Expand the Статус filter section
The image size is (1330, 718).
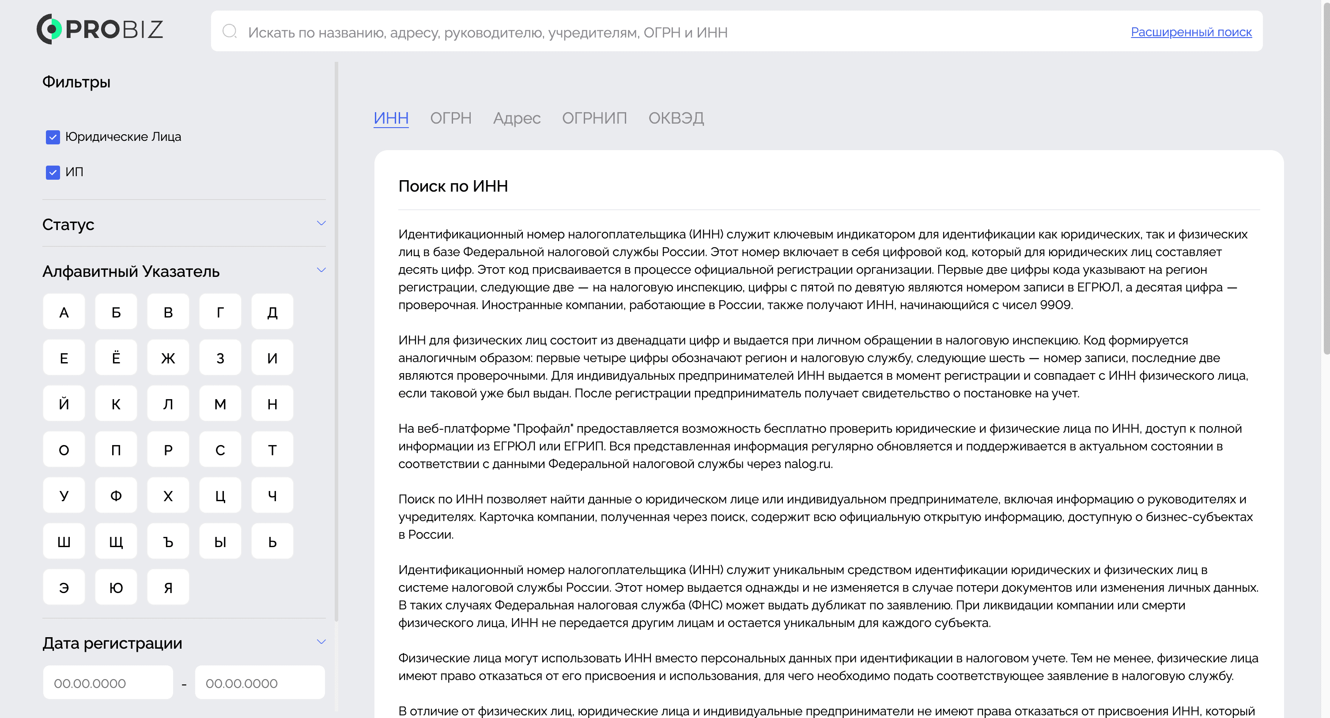coord(321,223)
